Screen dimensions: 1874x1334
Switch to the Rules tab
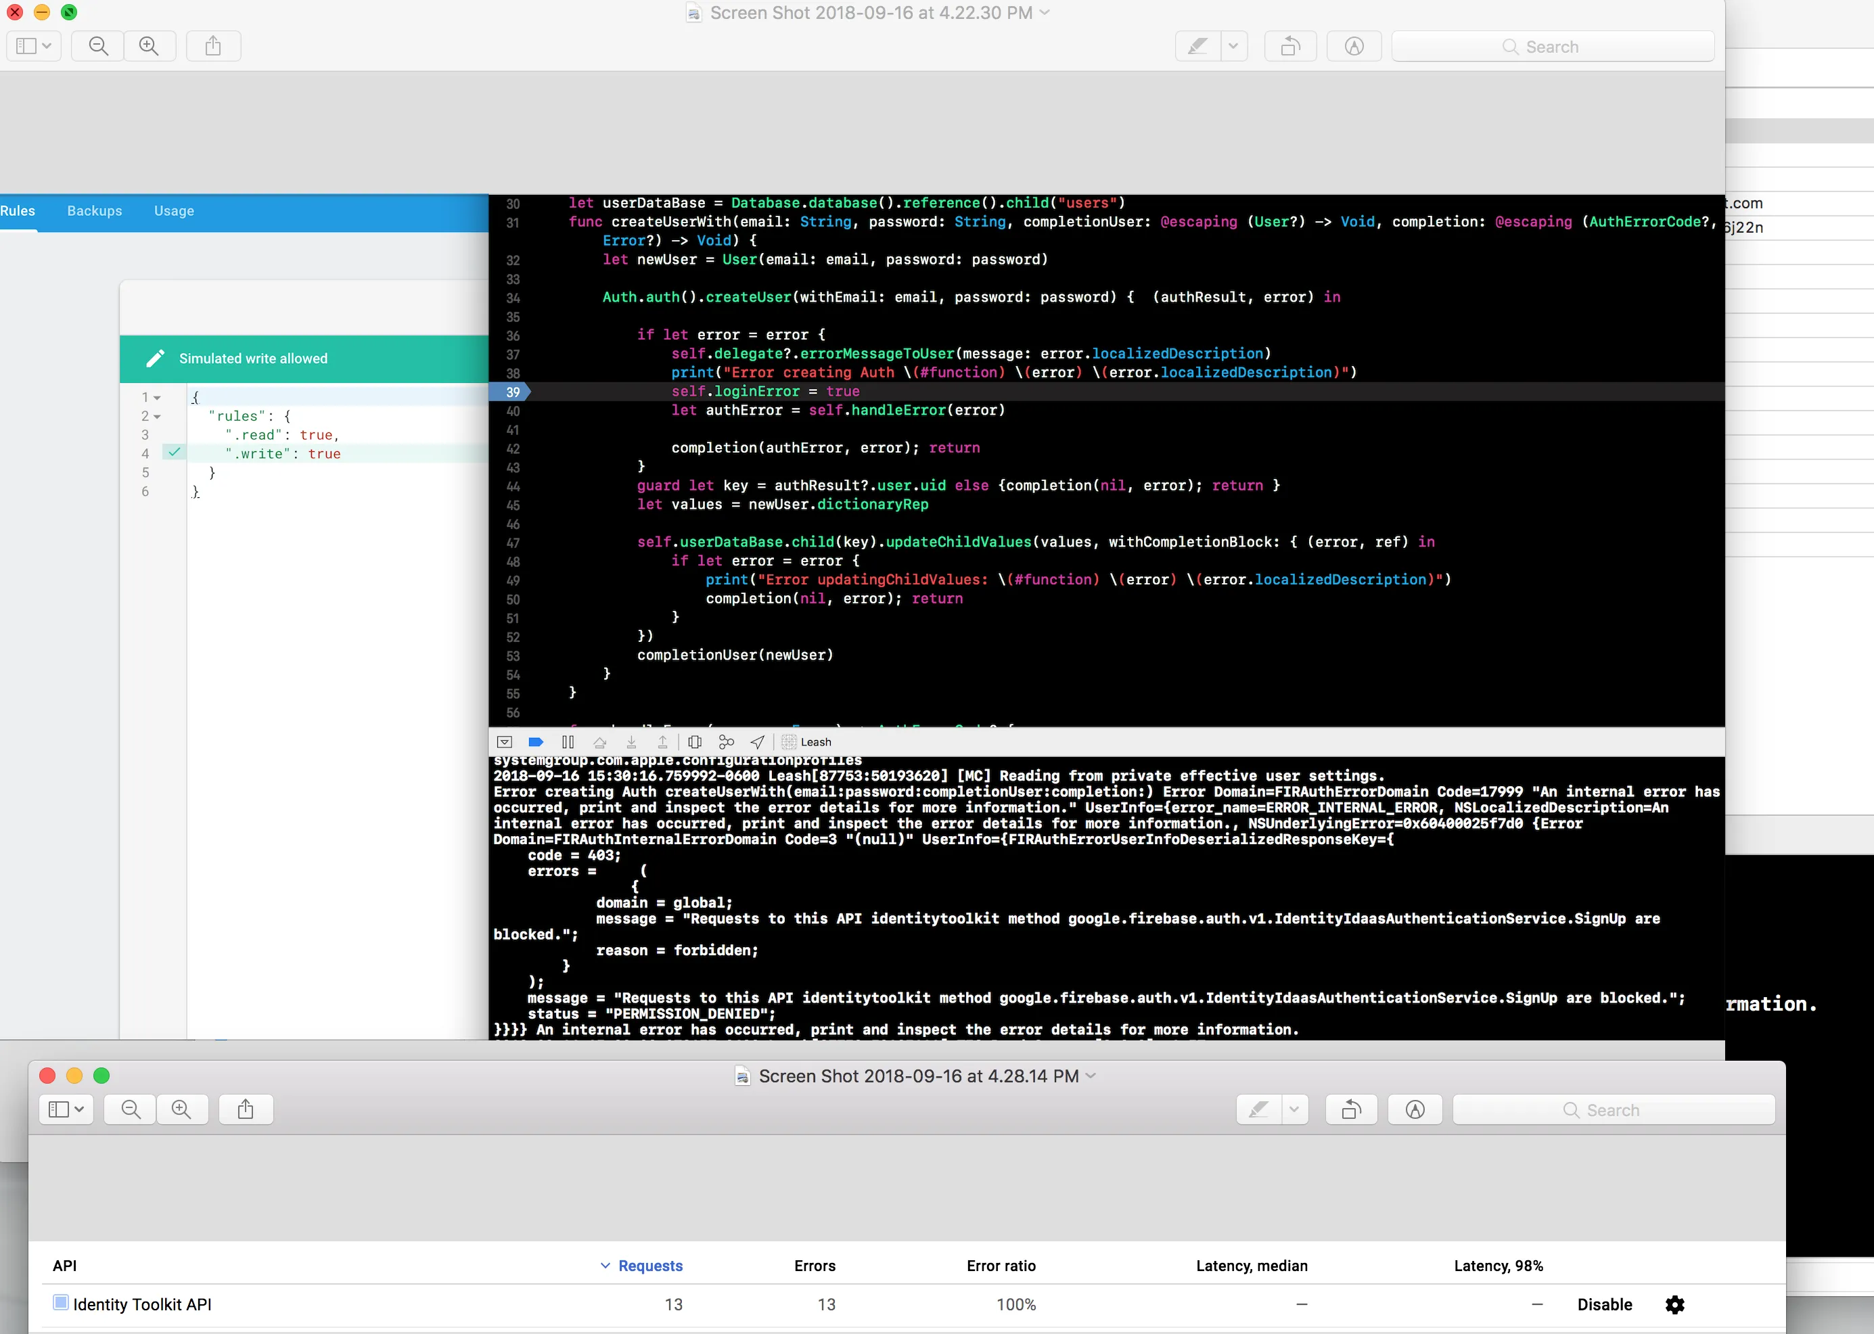[18, 211]
